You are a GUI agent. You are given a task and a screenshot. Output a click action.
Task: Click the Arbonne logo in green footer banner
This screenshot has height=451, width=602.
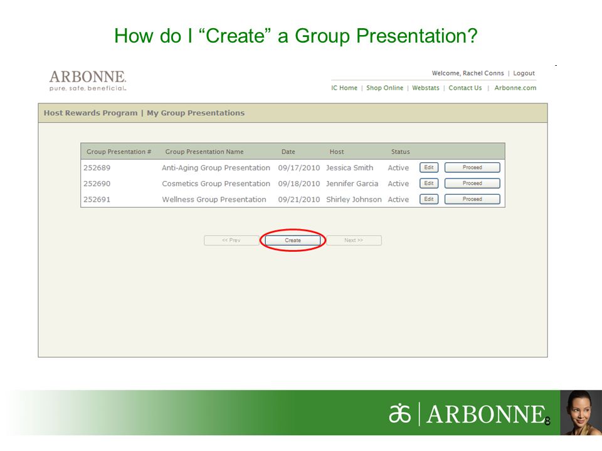tap(467, 414)
